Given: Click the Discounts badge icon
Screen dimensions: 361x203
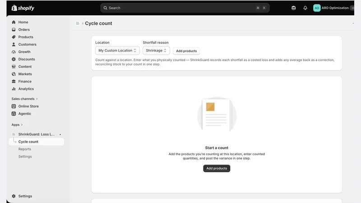Looking at the screenshot, I should (14, 59).
